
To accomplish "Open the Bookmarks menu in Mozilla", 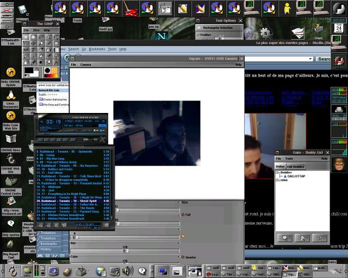I will pyautogui.click(x=97, y=49).
